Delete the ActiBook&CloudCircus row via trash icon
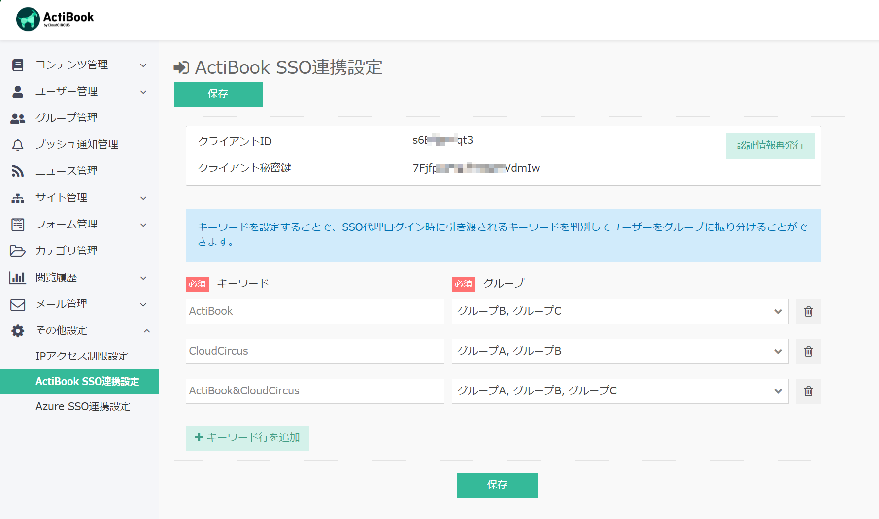The height and width of the screenshot is (519, 879). 808,391
